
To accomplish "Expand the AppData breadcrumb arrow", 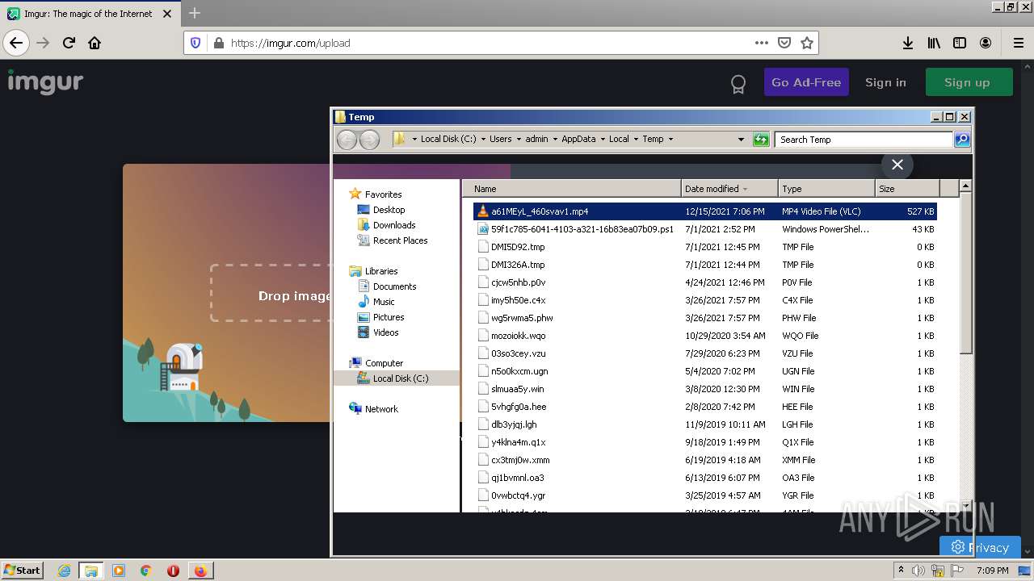I will (602, 140).
